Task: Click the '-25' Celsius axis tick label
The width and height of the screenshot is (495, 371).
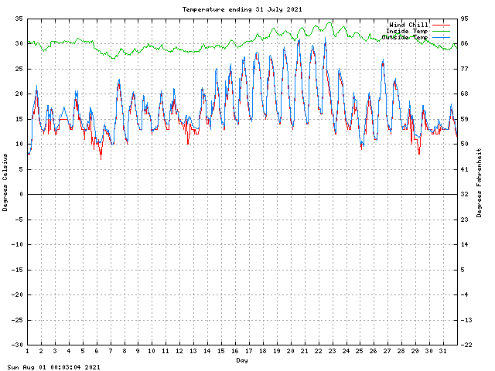Action: pyautogui.click(x=17, y=320)
